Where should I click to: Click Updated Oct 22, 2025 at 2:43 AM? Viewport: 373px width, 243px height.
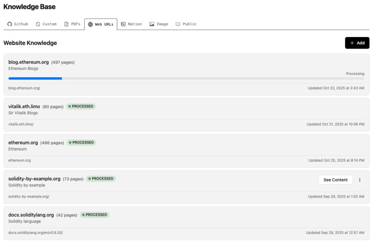(336, 88)
